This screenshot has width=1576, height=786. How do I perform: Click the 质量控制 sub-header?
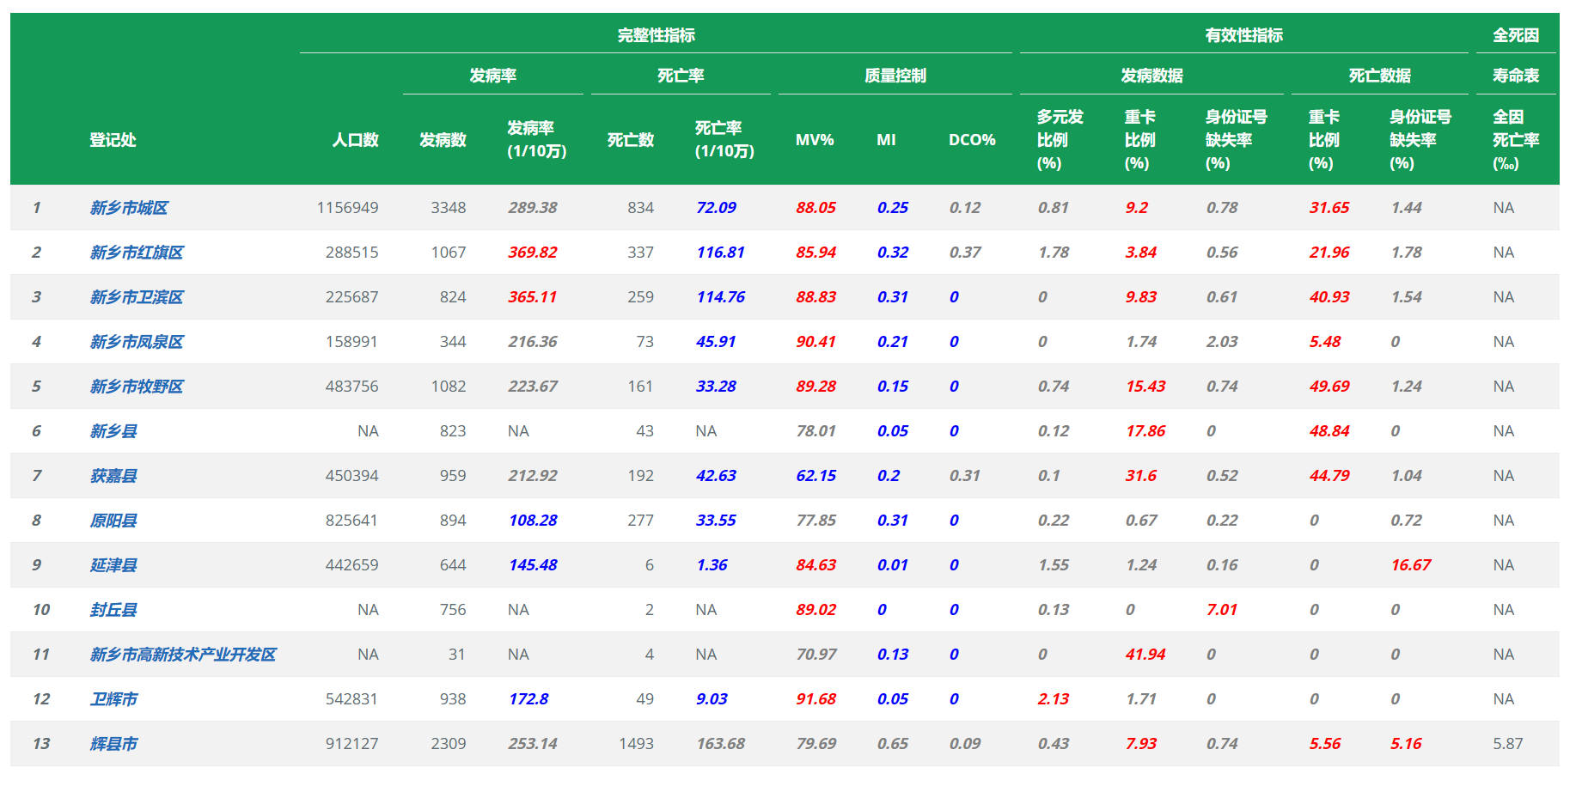point(895,76)
